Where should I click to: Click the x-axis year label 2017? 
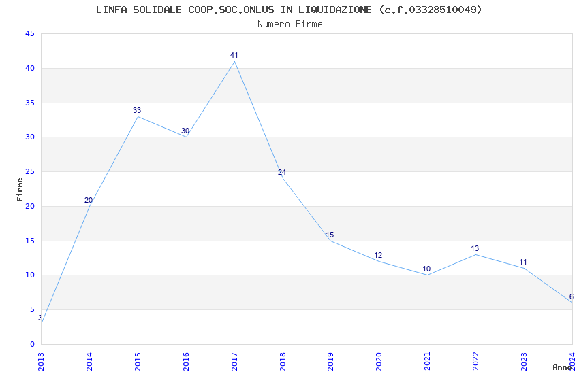click(x=234, y=362)
